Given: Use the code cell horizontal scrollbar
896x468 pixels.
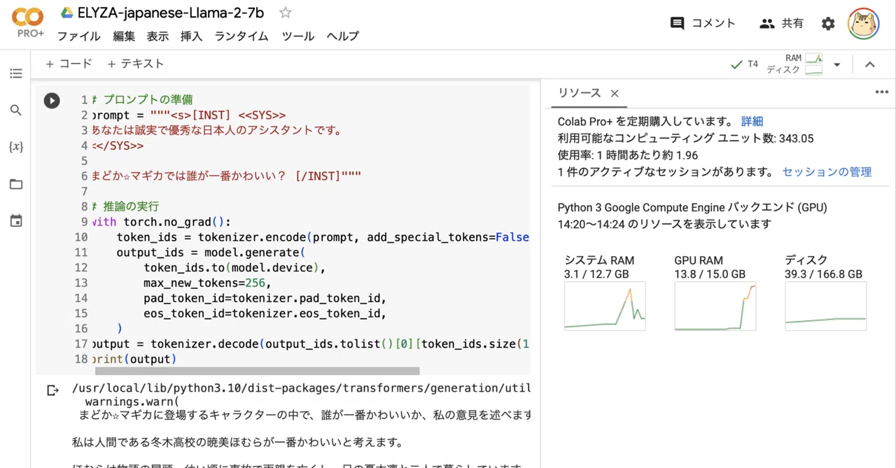Looking at the screenshot, I should (257, 371).
